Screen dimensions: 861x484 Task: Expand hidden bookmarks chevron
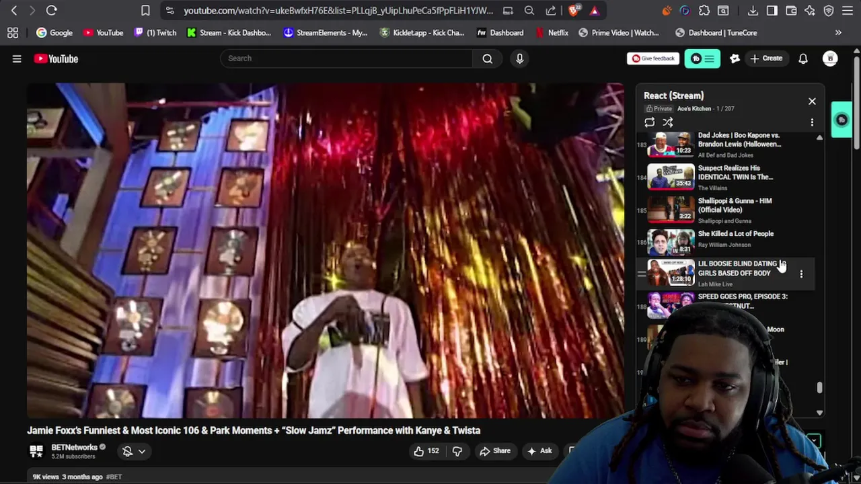coord(838,32)
